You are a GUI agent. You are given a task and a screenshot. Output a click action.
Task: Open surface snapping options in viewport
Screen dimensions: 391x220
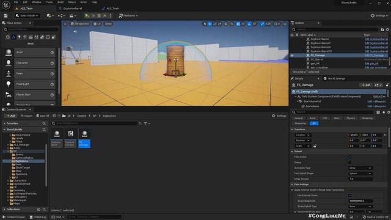coord(232,24)
